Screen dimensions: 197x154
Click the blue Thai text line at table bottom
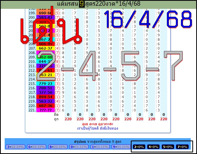coord(98,128)
